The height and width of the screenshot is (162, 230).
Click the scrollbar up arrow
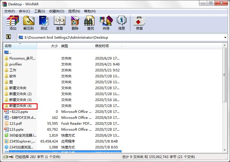(x=225, y=45)
